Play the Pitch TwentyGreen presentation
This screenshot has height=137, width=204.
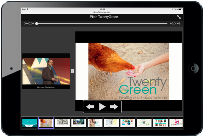[102, 107]
